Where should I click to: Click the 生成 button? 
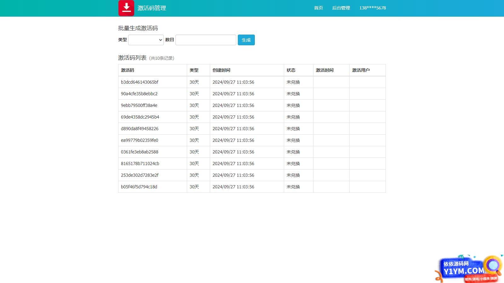click(x=246, y=40)
